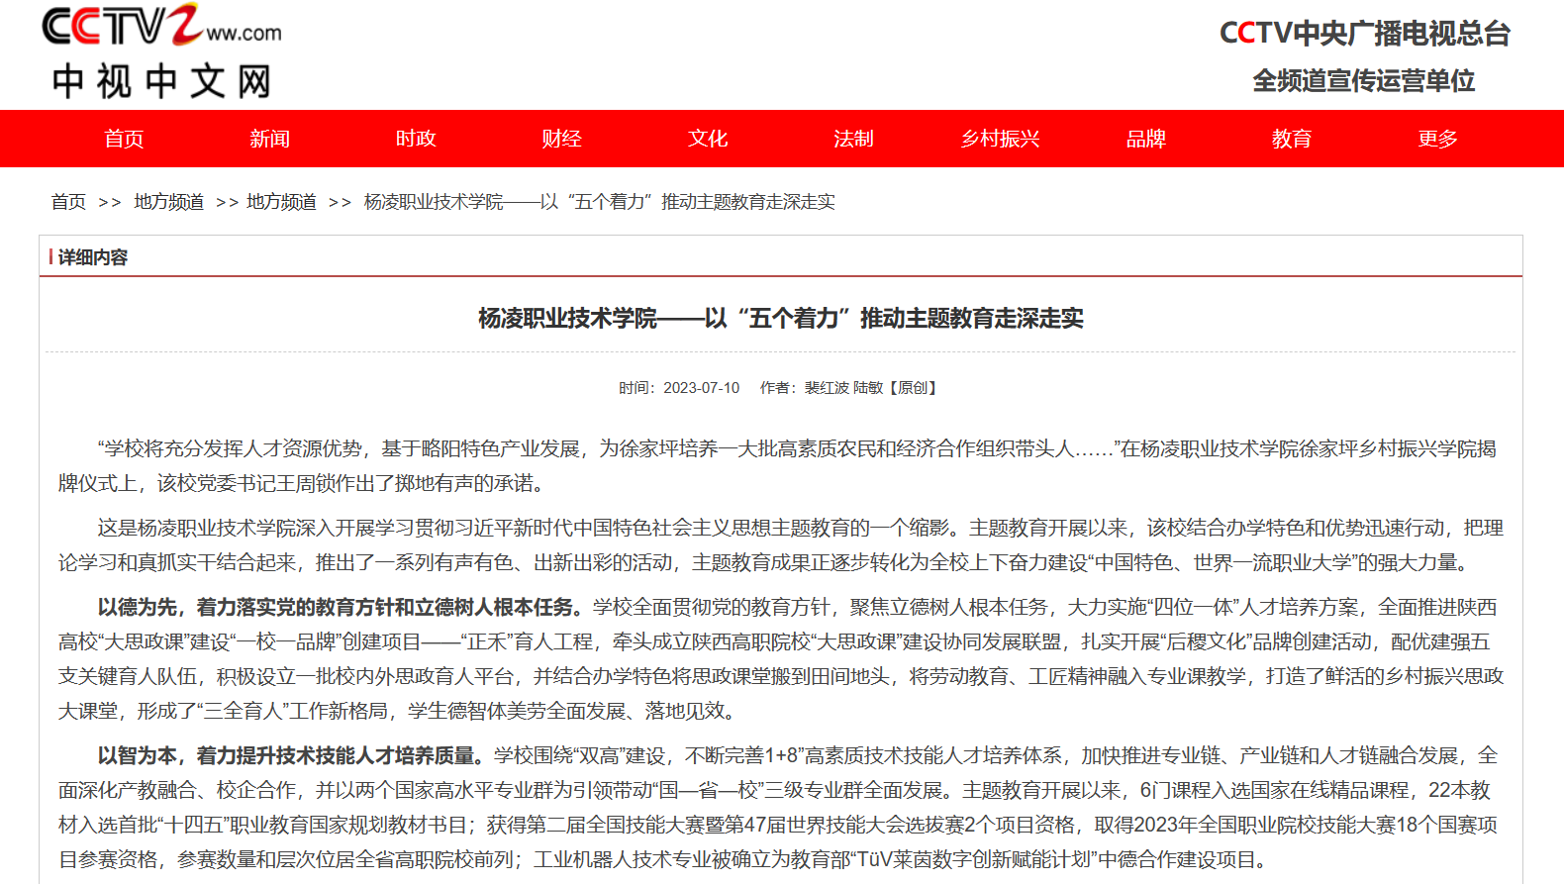Go to the 教育 channel

click(1292, 139)
